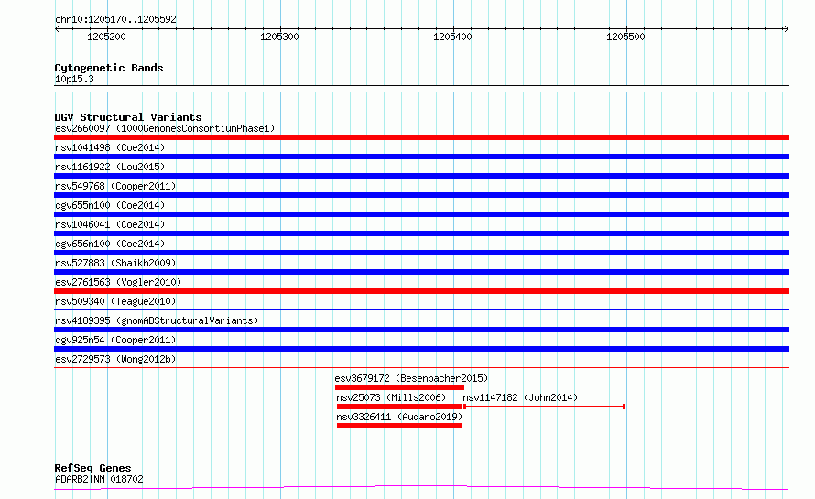Click the blue bar under nsv549768
The image size is (815, 499).
(x=421, y=195)
